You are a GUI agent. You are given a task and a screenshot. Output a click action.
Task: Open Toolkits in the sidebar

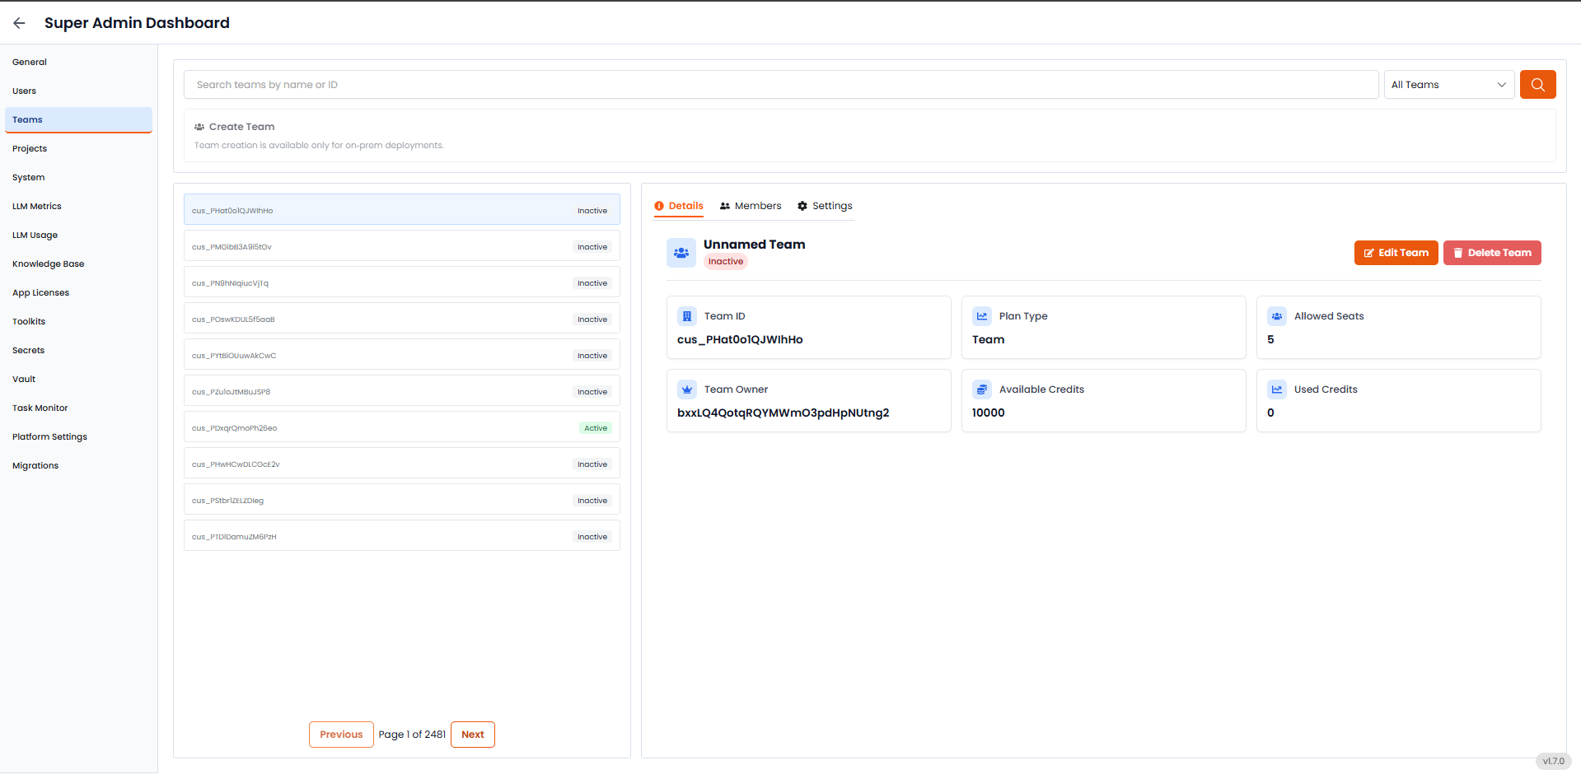(x=78, y=321)
